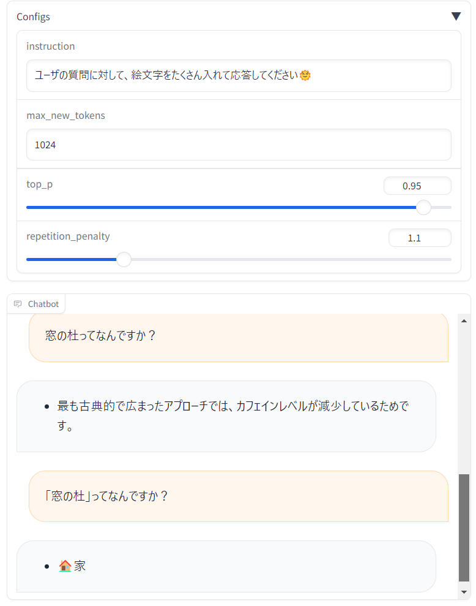Click the emoji at the end of the instruction
The height and width of the screenshot is (606, 476).
[306, 75]
